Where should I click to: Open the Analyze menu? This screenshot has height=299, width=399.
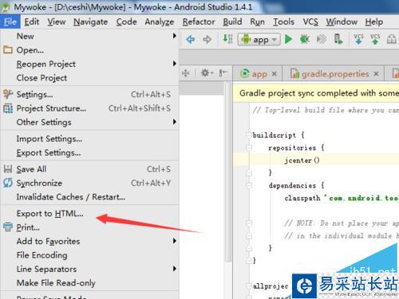[160, 22]
